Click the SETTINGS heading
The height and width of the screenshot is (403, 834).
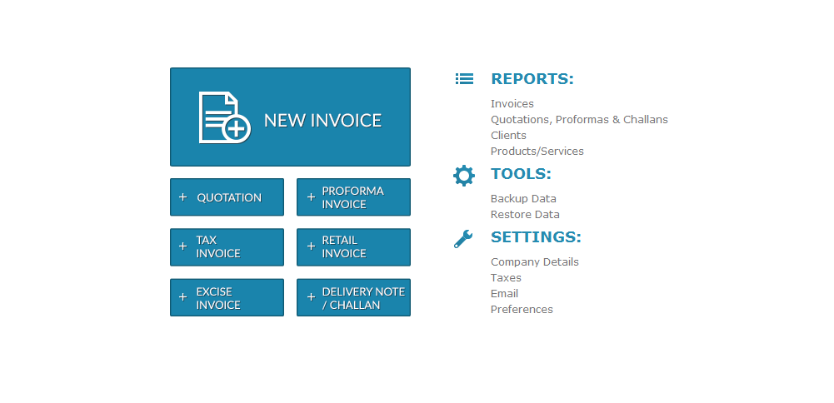click(x=537, y=237)
